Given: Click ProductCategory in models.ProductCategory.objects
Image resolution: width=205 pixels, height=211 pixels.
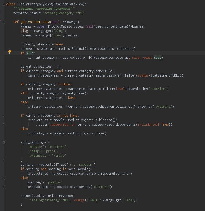Looking at the screenshot, I should click(x=85, y=48).
